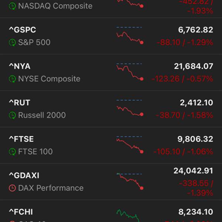The image size is (222, 222).
Task: Tap the market status icon beside Russell 2000
Action: point(13,115)
